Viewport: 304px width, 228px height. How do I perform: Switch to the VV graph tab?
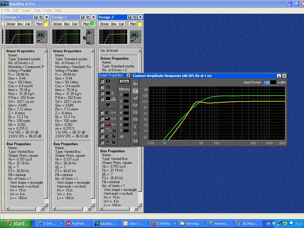click(136, 120)
